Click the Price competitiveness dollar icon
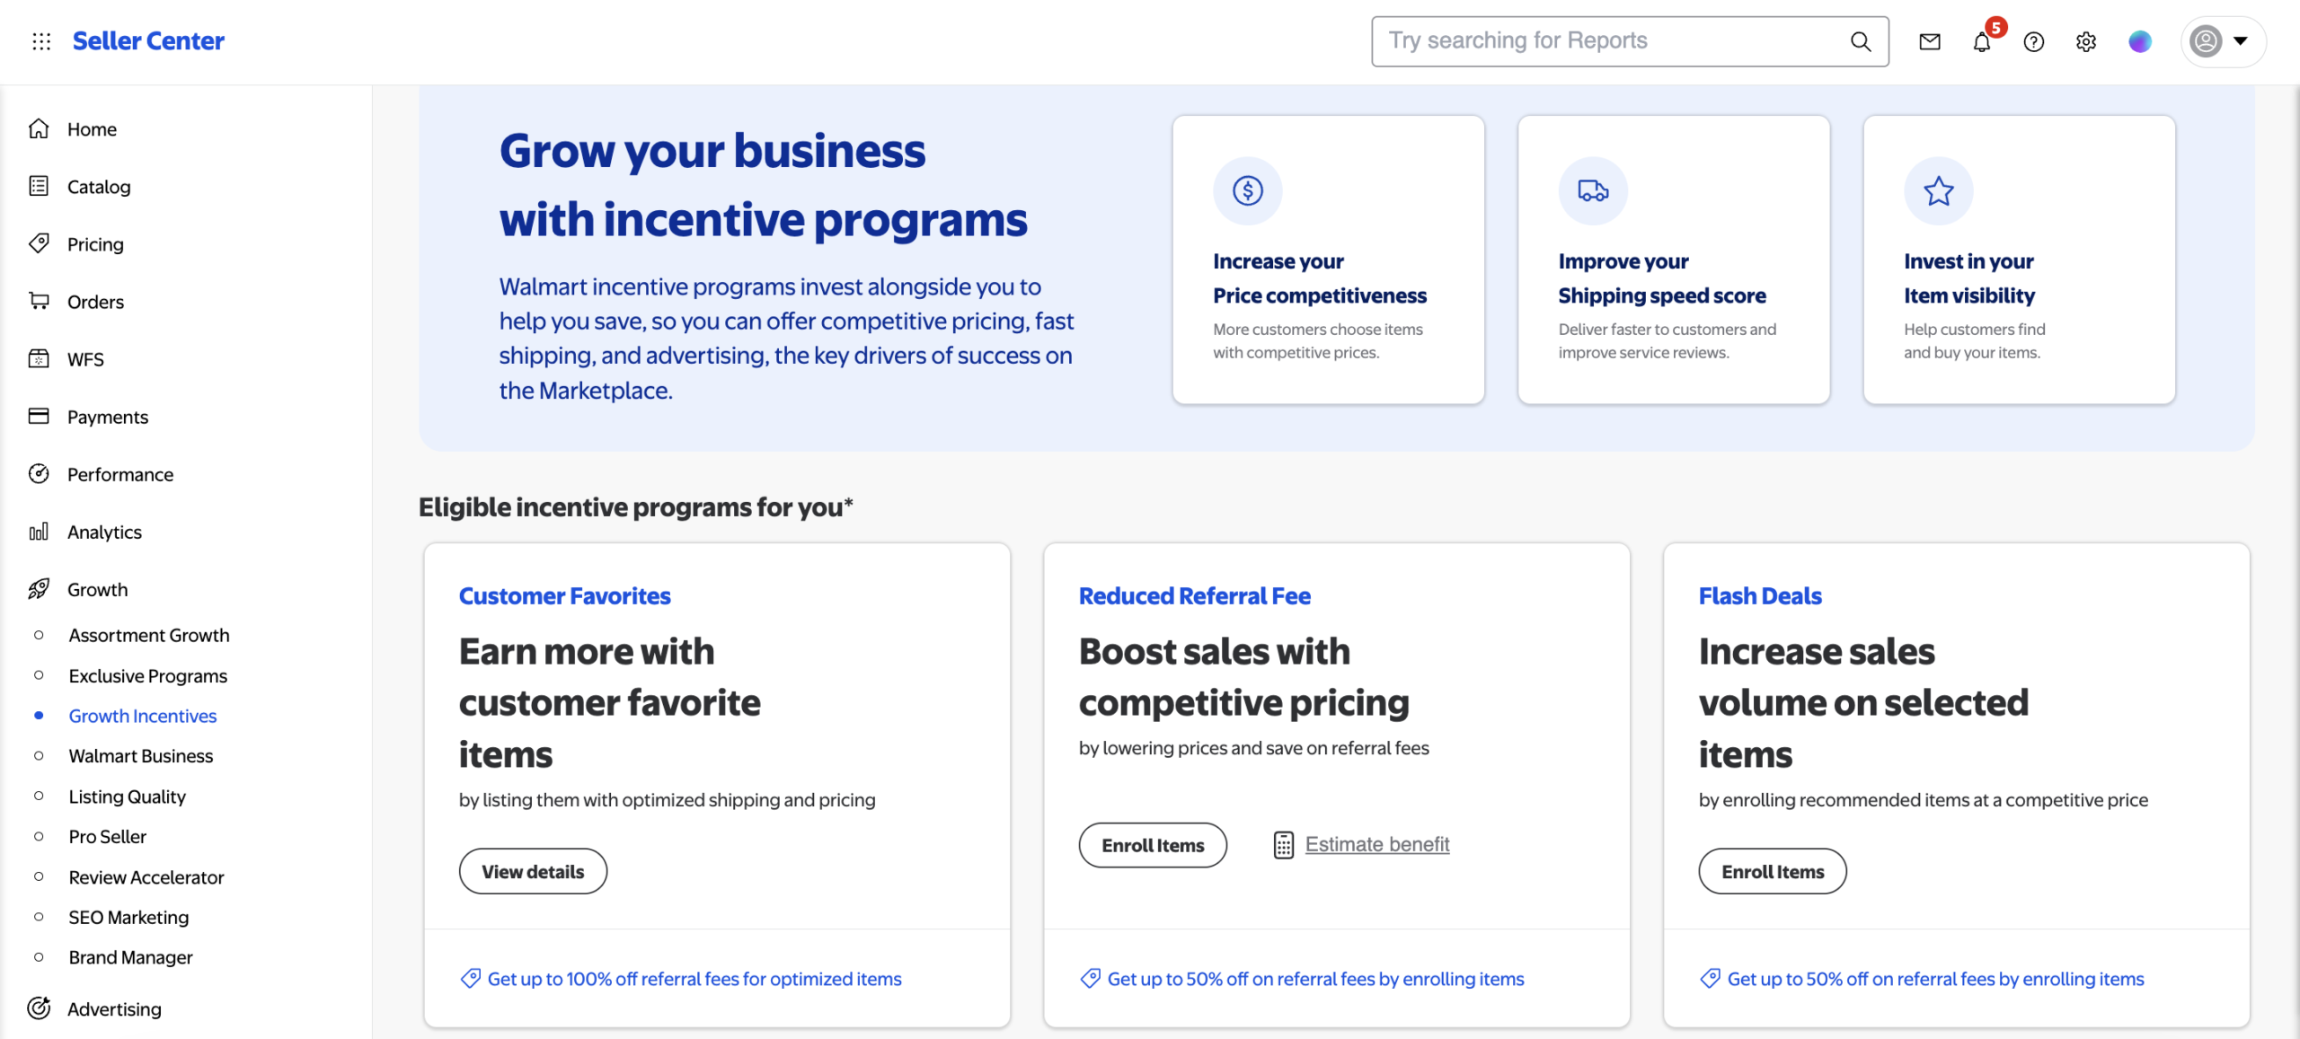This screenshot has height=1039, width=2300. click(1248, 190)
